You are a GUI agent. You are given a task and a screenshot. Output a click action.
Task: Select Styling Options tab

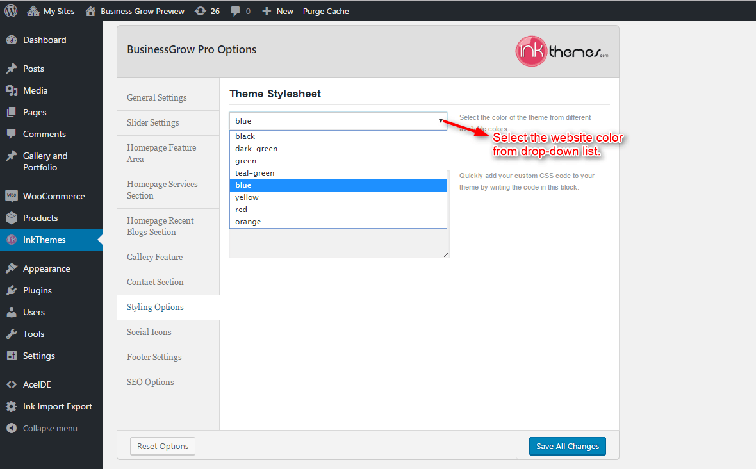(x=168, y=308)
